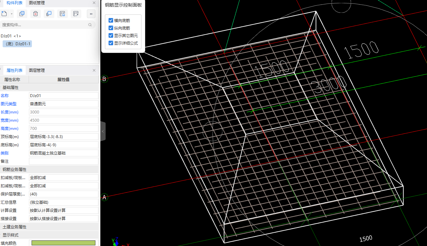
Task: Open the dropdown arrow beside New component
Action: (12, 14)
